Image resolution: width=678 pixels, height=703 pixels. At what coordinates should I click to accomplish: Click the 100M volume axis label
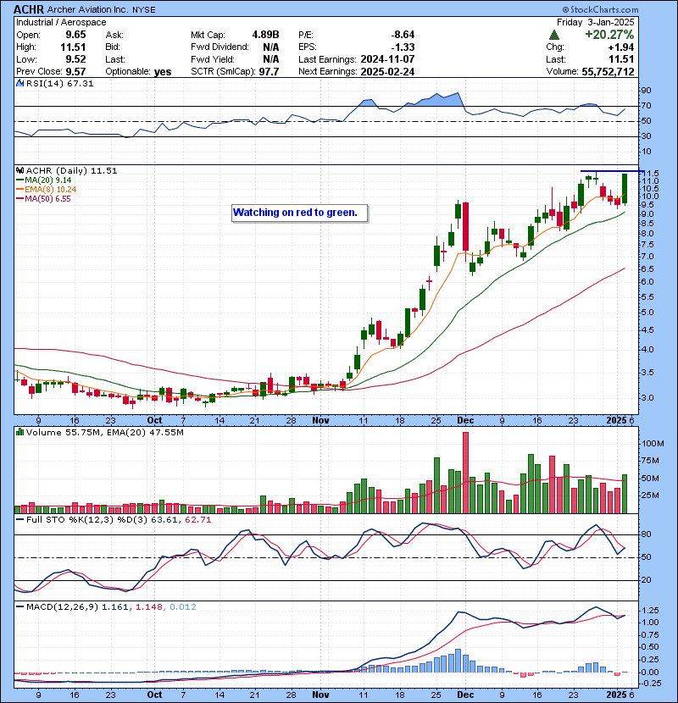(x=653, y=444)
